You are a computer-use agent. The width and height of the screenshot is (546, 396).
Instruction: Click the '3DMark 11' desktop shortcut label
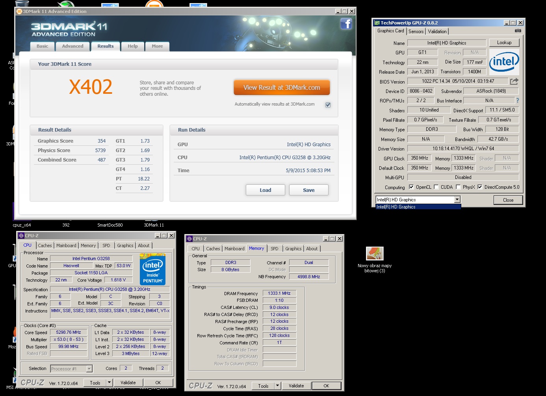[x=154, y=225]
